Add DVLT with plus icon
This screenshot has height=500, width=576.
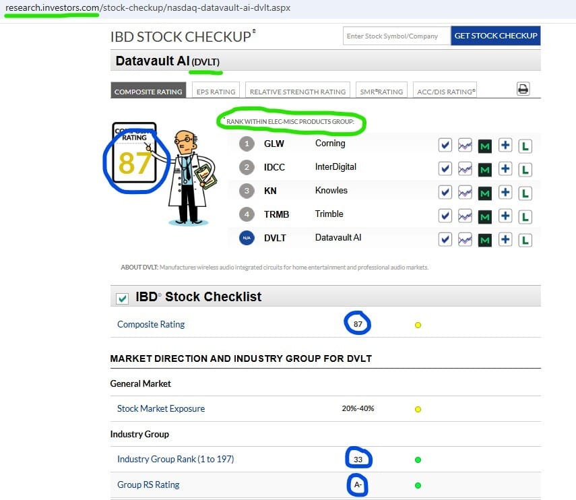click(505, 239)
